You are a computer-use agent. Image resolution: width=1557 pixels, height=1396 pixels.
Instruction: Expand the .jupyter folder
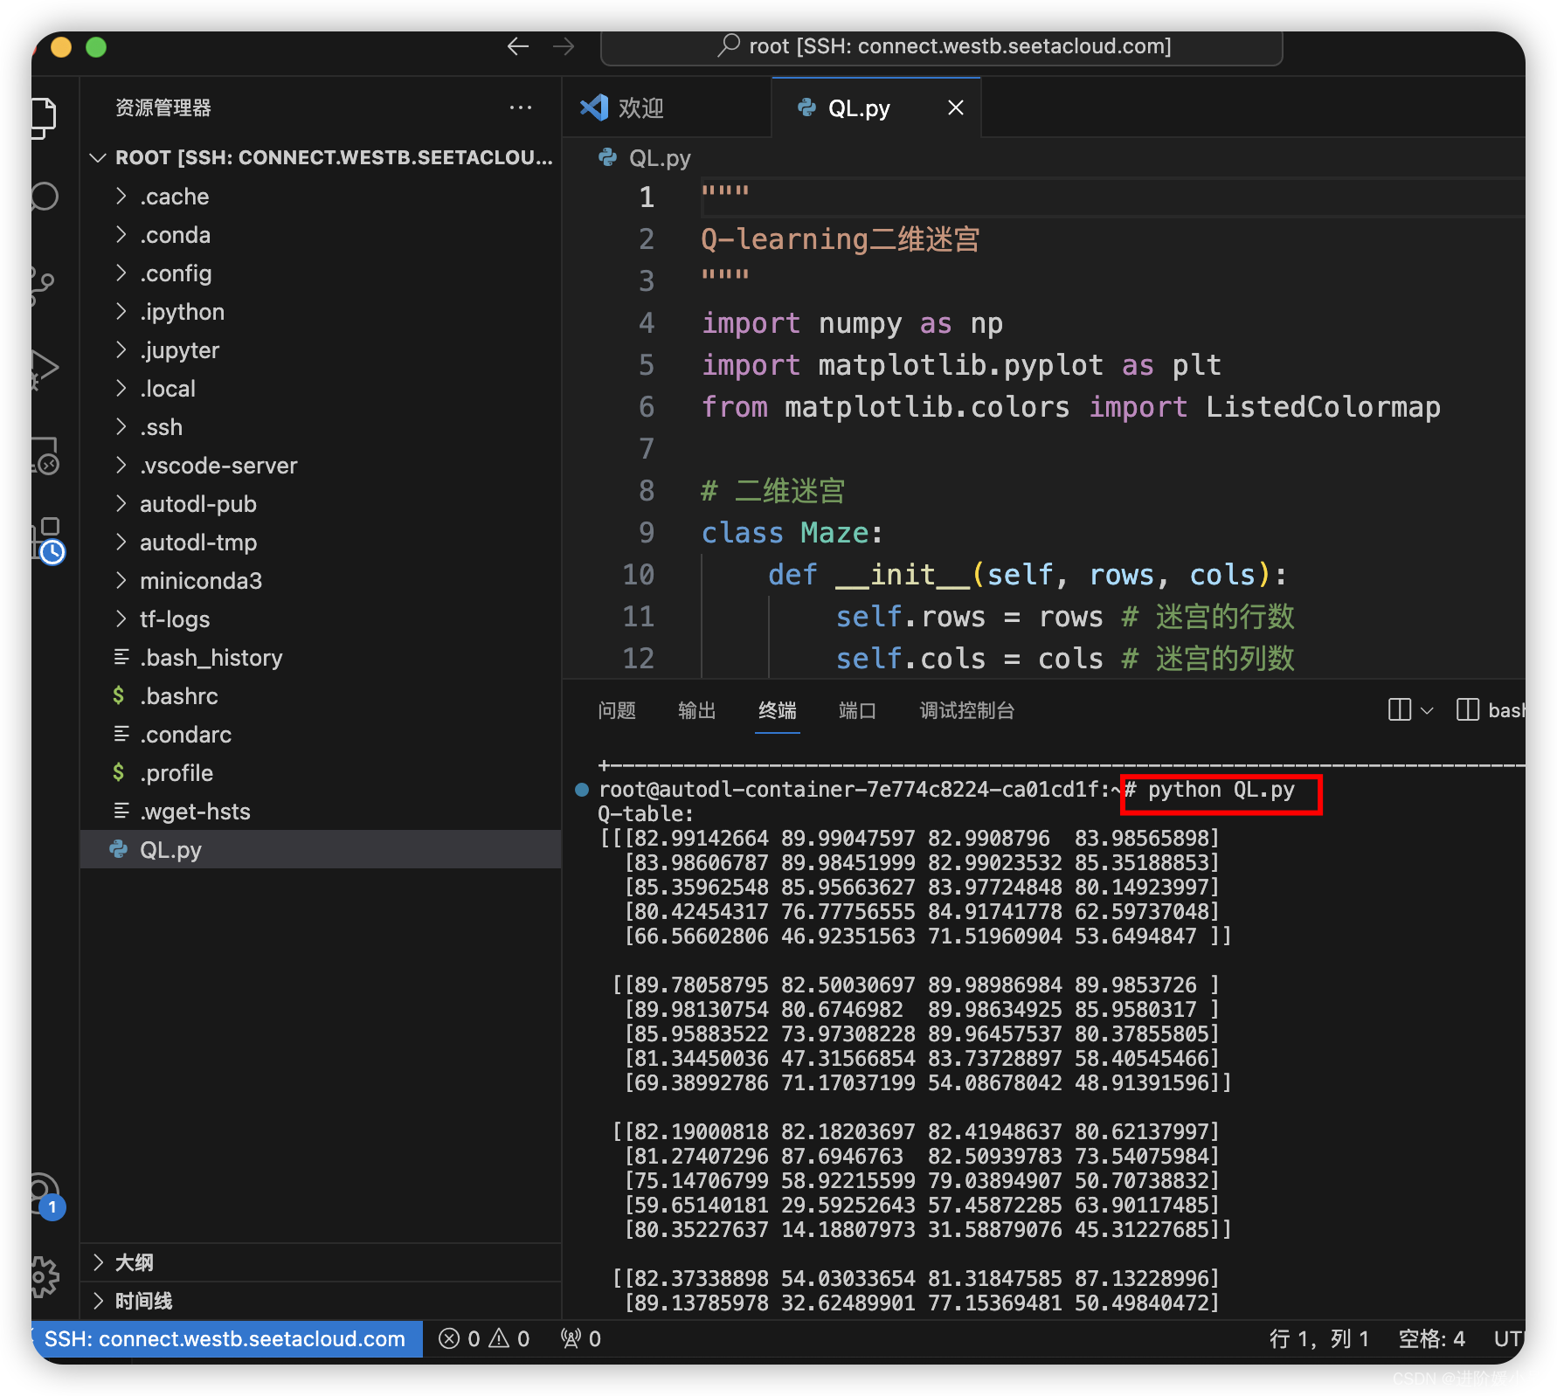[322, 350]
